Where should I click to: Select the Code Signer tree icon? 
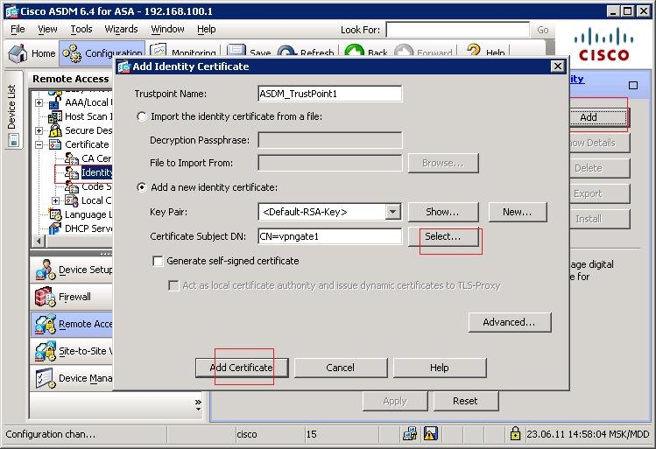72,187
